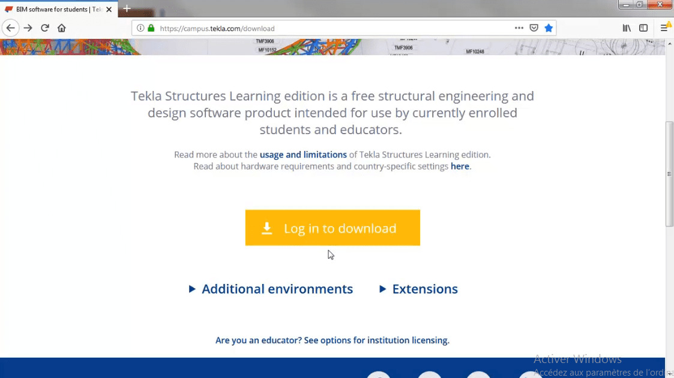The image size is (674, 378).
Task: Click the scrollbar up arrow
Action: [x=669, y=43]
